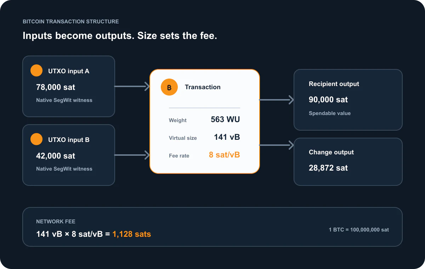Click the 563 WU weight value
Screen dimensions: 425x269
tap(225, 120)
